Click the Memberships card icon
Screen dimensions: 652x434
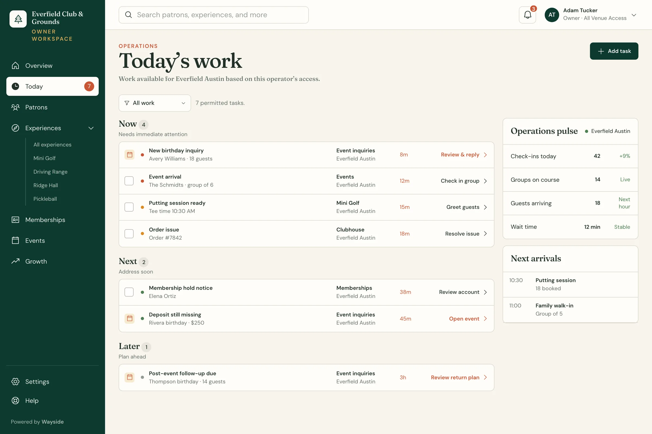(x=15, y=220)
